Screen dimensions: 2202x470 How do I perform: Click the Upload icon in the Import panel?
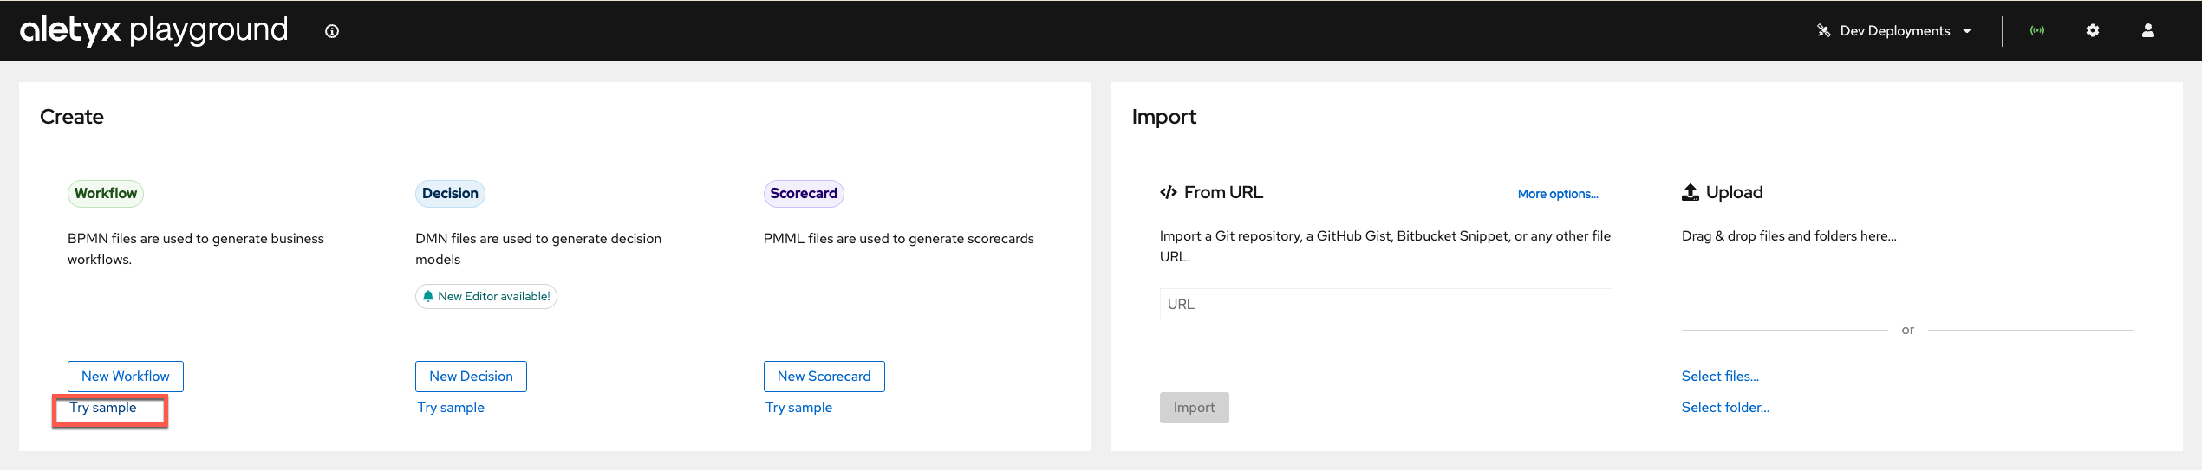(1691, 192)
